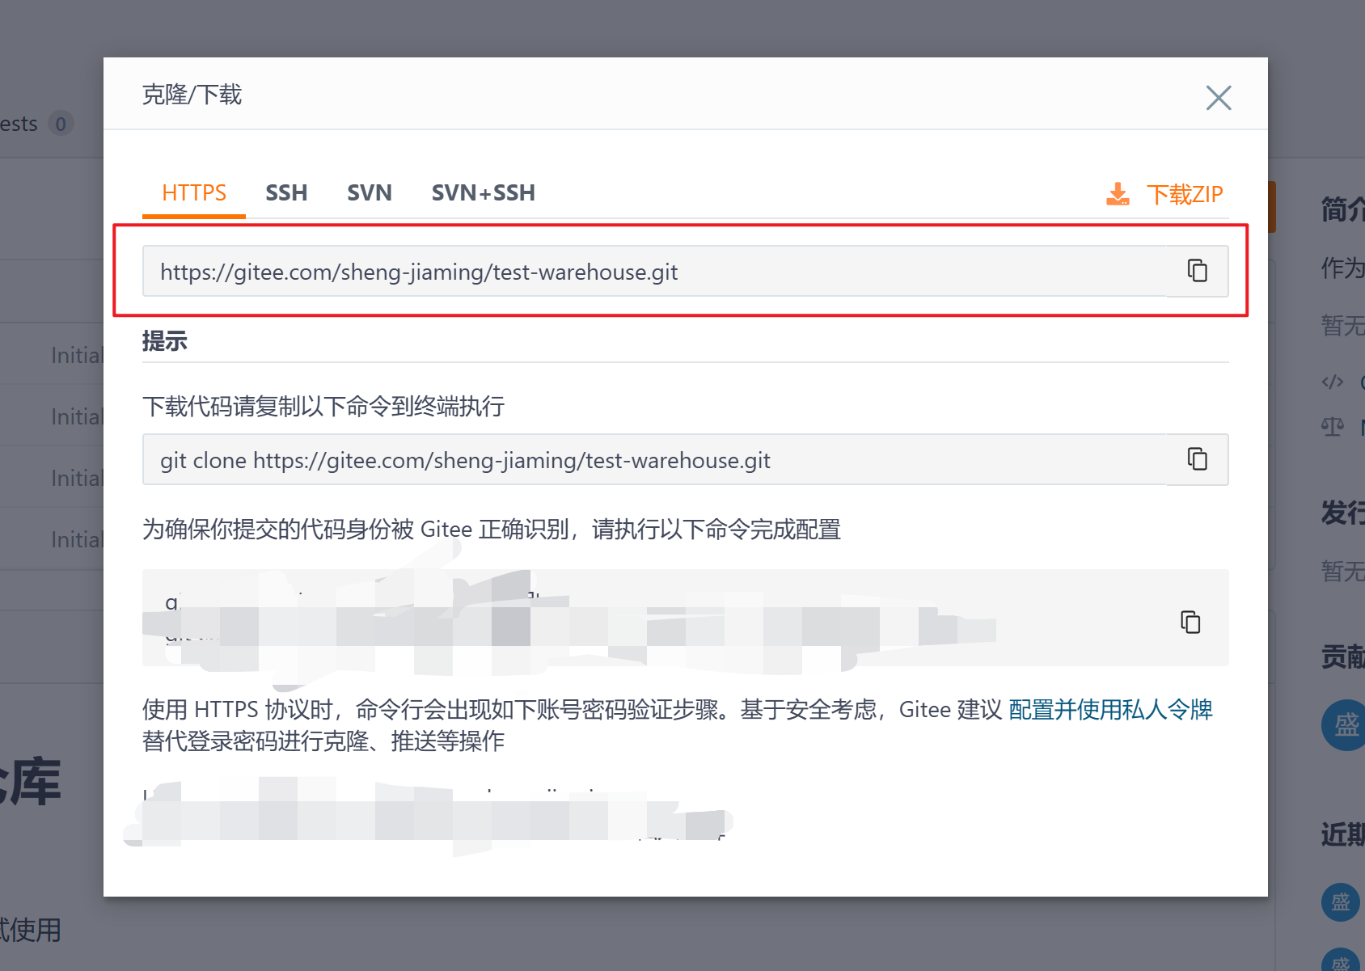Click the download ZIP icon
1365x971 pixels.
(x=1118, y=194)
